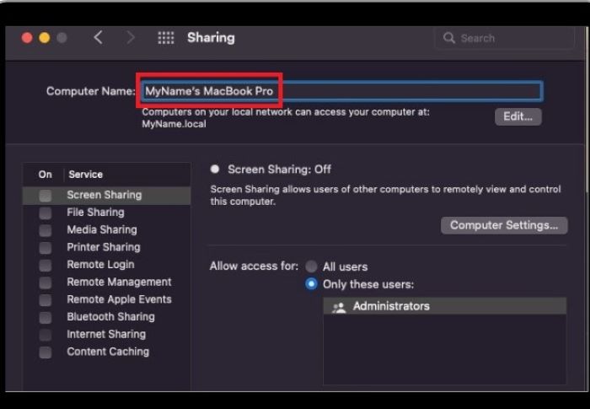Choose the Only these users option

click(x=312, y=284)
